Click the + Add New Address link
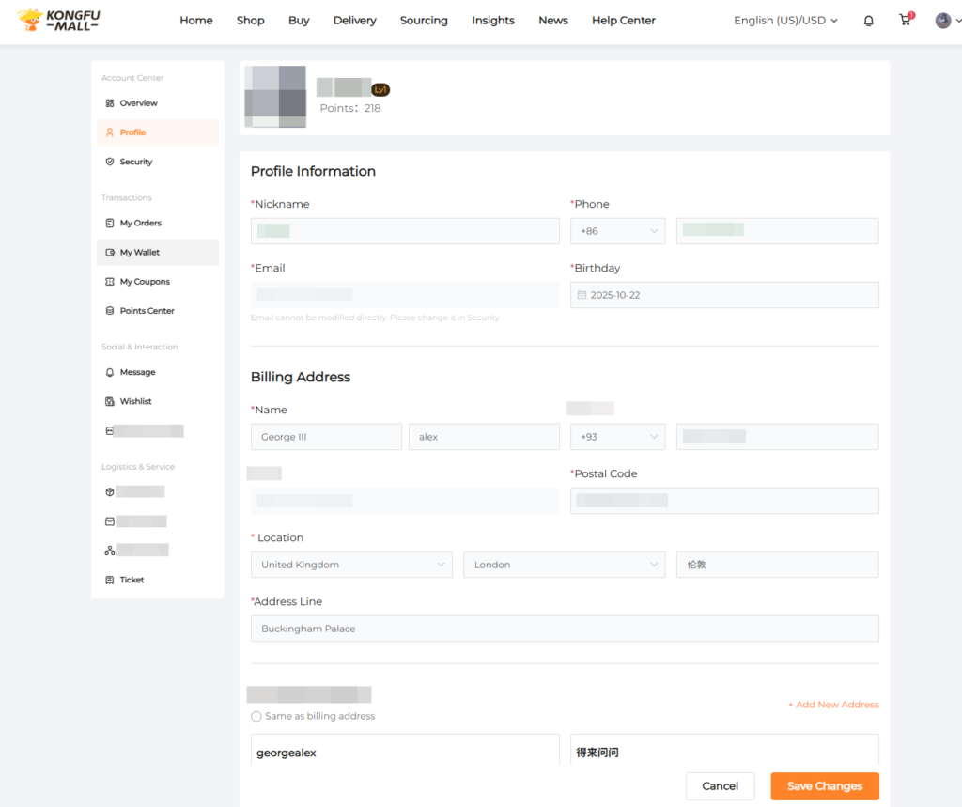 point(833,705)
